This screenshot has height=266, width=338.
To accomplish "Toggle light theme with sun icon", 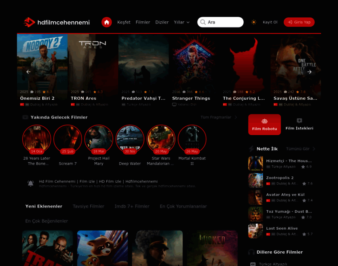I will 253,22.
